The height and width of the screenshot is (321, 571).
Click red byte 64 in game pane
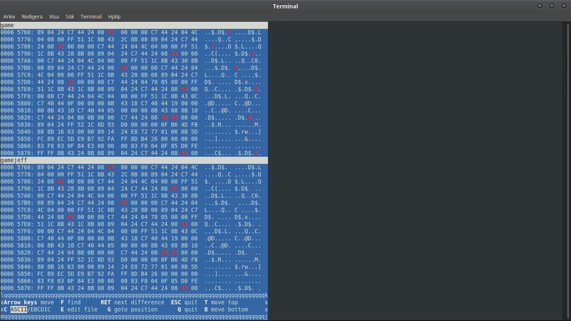pos(184,89)
